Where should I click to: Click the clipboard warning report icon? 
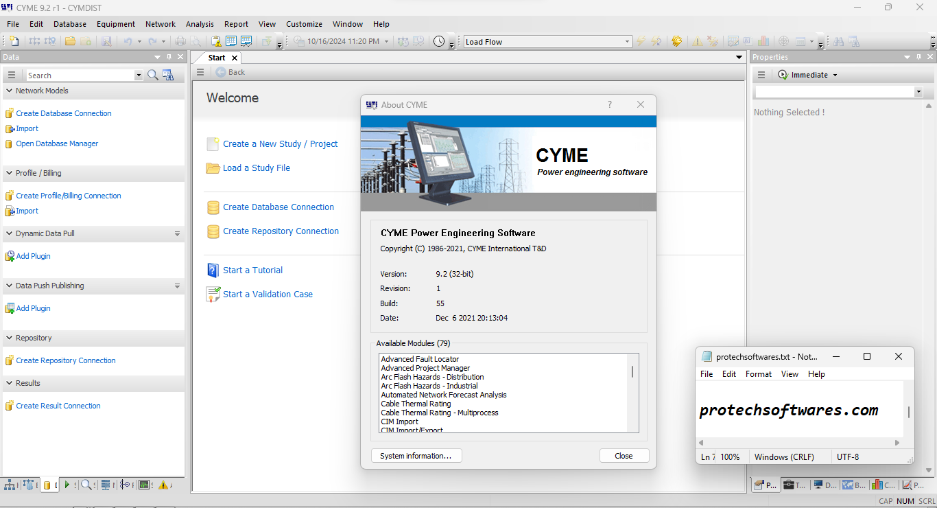click(216, 41)
